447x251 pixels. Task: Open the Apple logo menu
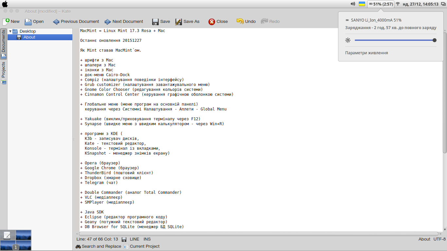[x=5, y=4]
